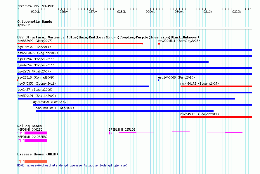The image size is (260, 174).
Task: Click the dgv16n100 (Coe2014) label
Action: click(34, 47)
